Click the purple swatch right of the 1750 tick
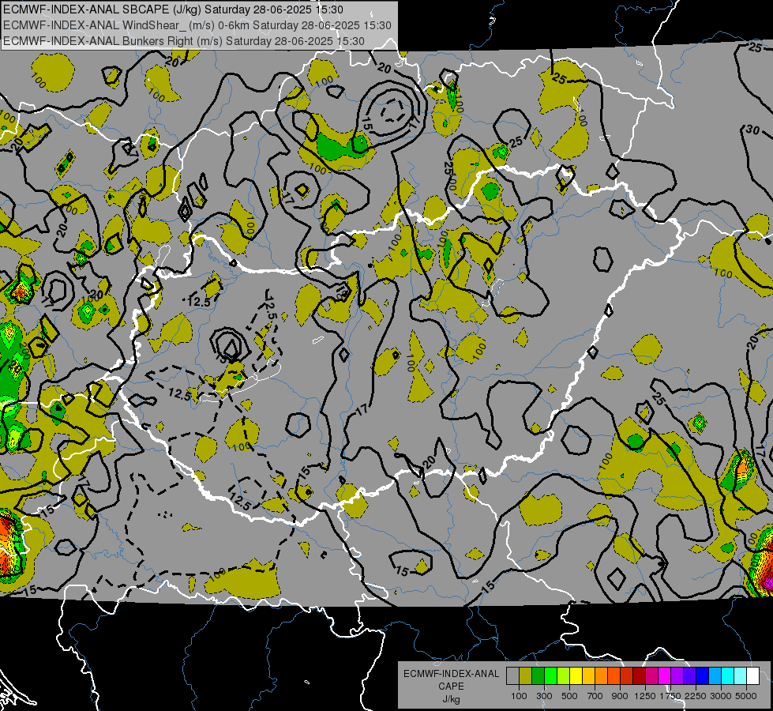773x711 pixels. click(x=677, y=675)
